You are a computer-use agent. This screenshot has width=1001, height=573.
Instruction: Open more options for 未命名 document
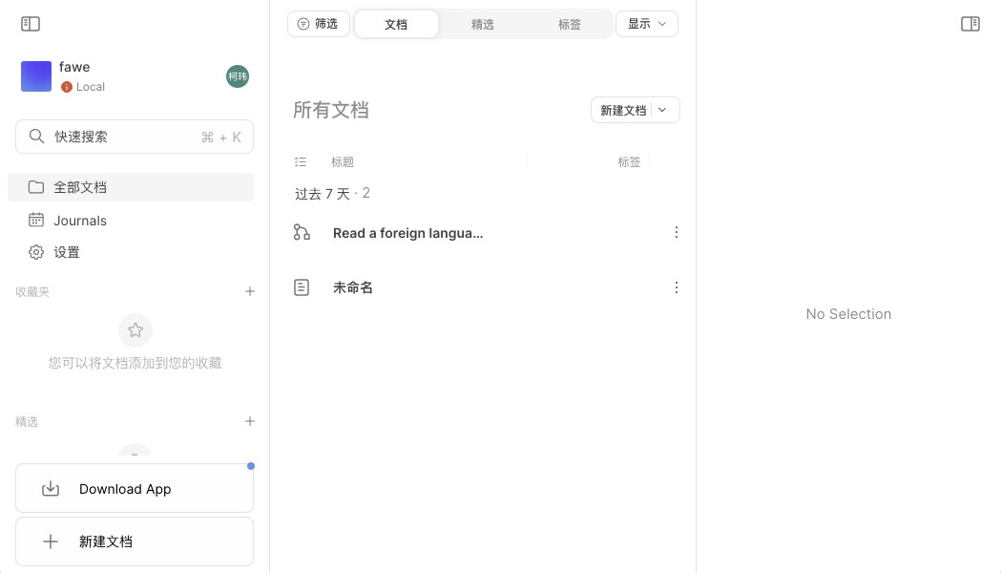(677, 287)
